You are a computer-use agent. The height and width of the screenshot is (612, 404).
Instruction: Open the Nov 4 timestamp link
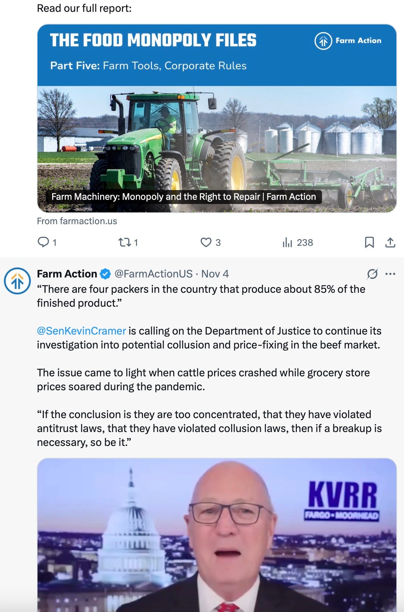pyautogui.click(x=215, y=274)
